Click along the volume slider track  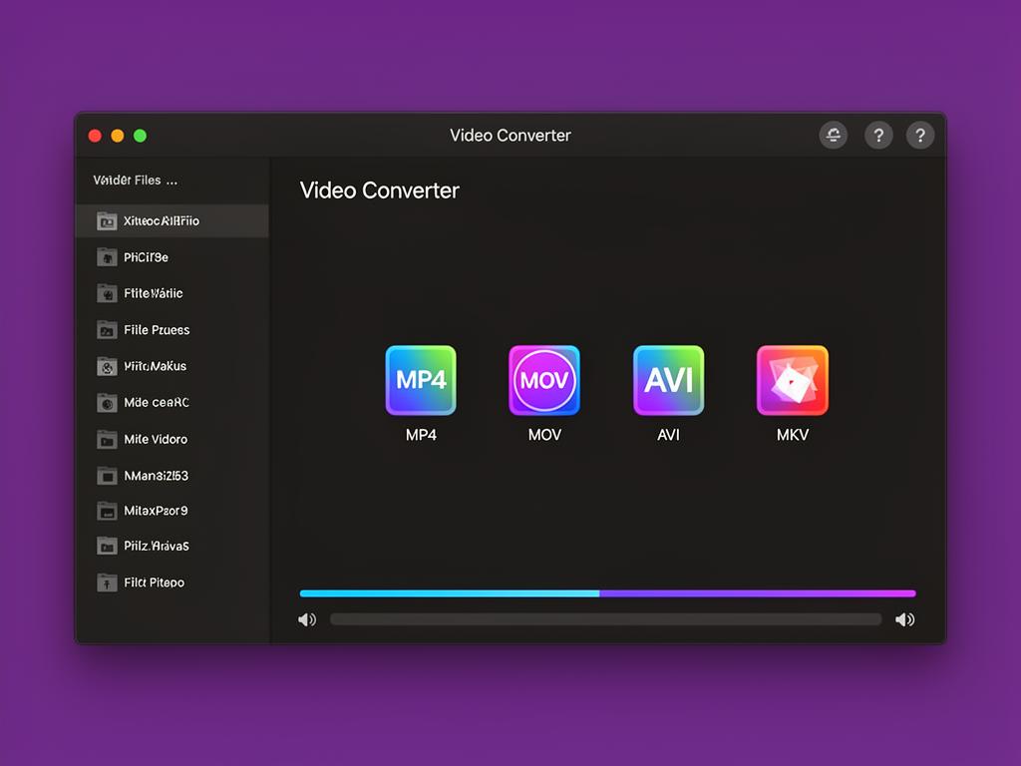[x=606, y=618]
